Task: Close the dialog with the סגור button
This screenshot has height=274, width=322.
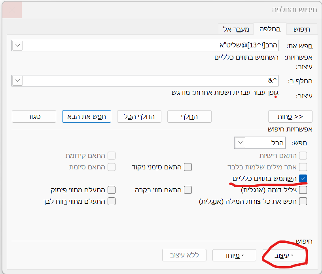Action: click(x=34, y=116)
